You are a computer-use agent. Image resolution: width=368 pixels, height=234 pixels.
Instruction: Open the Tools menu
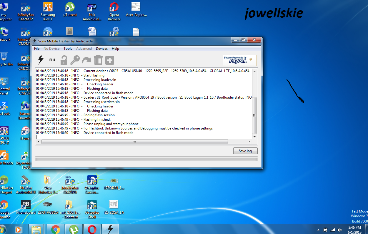coord(68,49)
